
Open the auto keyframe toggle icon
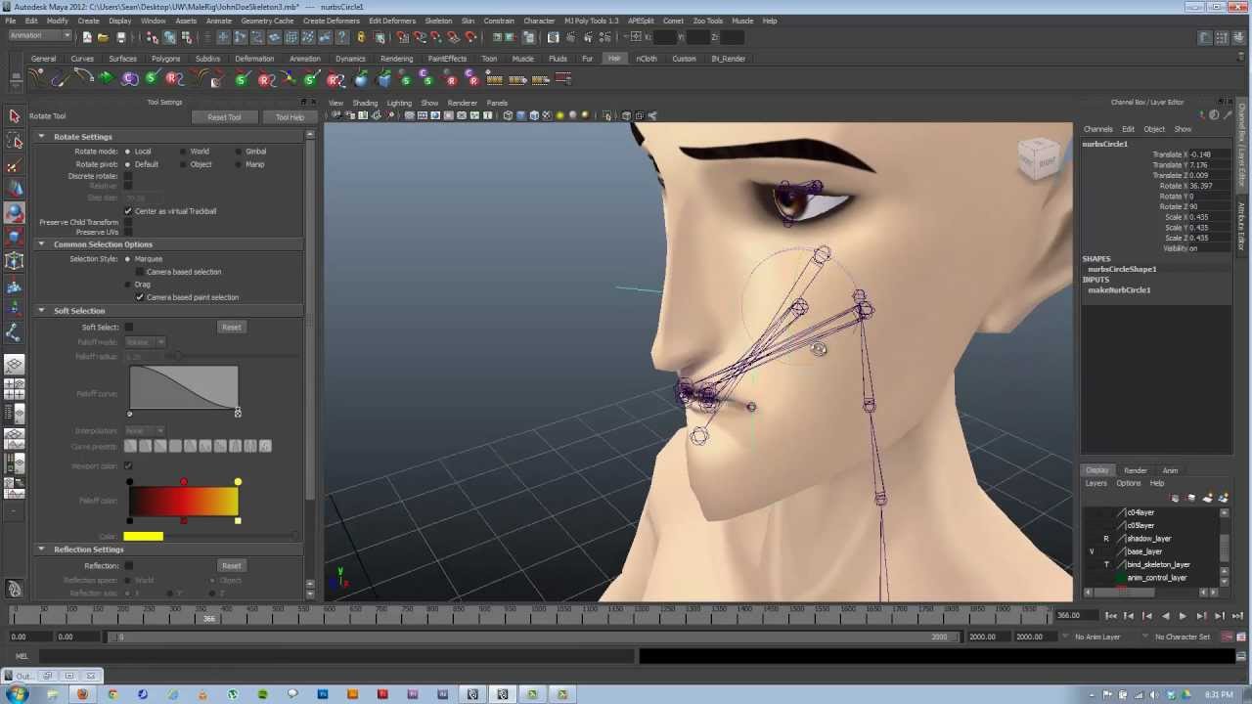pos(1228,637)
